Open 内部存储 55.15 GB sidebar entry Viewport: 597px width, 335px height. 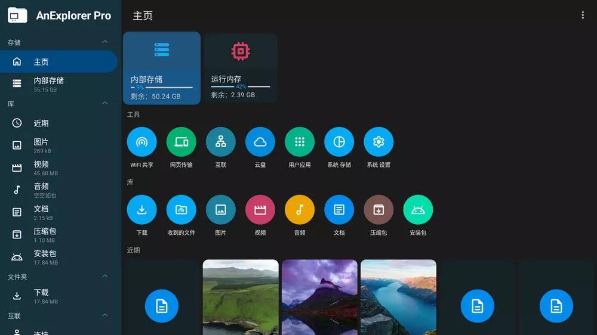(59, 84)
